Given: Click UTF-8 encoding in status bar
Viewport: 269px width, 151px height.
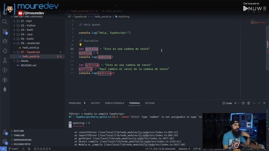Looking at the screenshot, I should pyautogui.click(x=197, y=149).
